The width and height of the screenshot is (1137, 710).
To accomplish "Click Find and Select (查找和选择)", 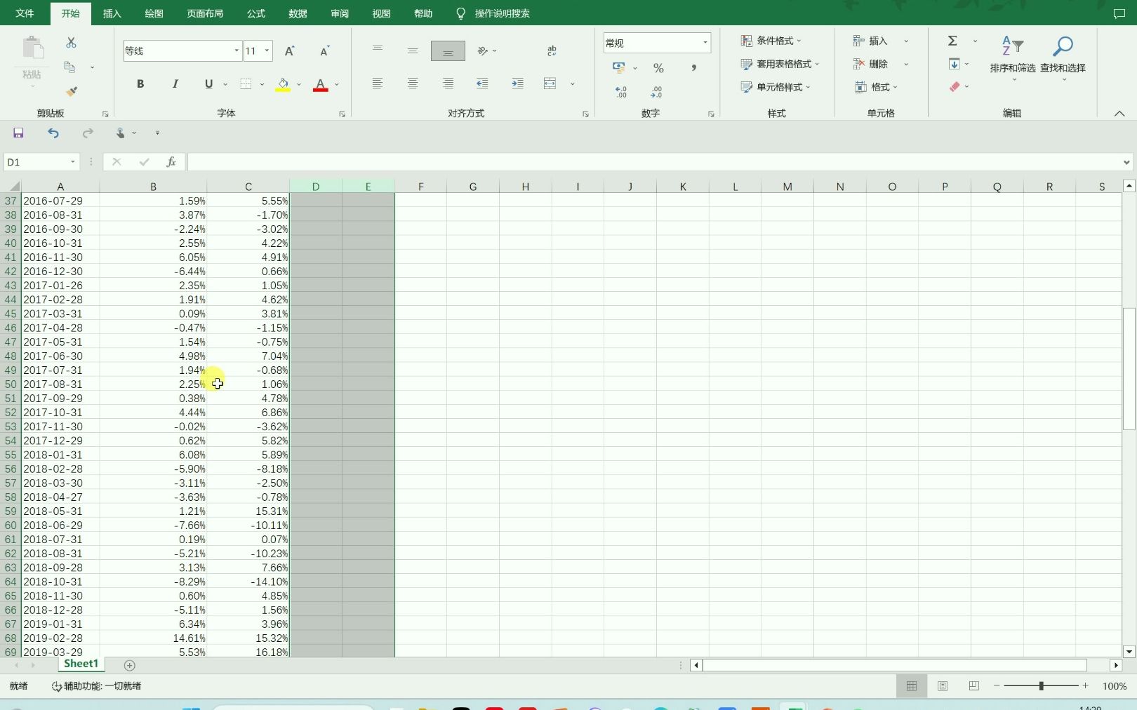I will pos(1063,58).
